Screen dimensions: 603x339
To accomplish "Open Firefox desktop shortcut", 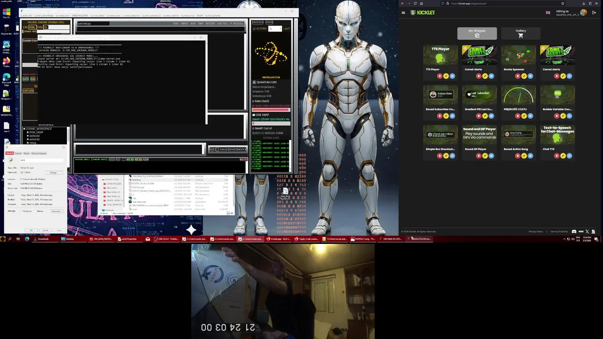I will coord(6,63).
